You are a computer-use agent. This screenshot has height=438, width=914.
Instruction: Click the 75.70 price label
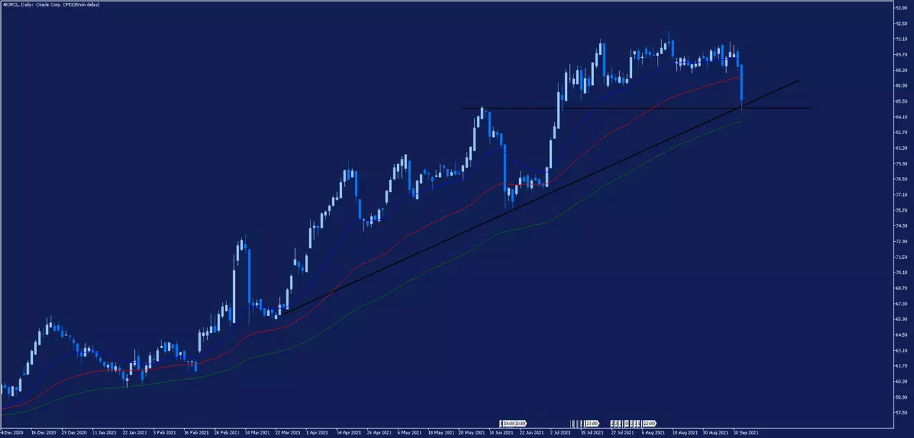(x=902, y=210)
